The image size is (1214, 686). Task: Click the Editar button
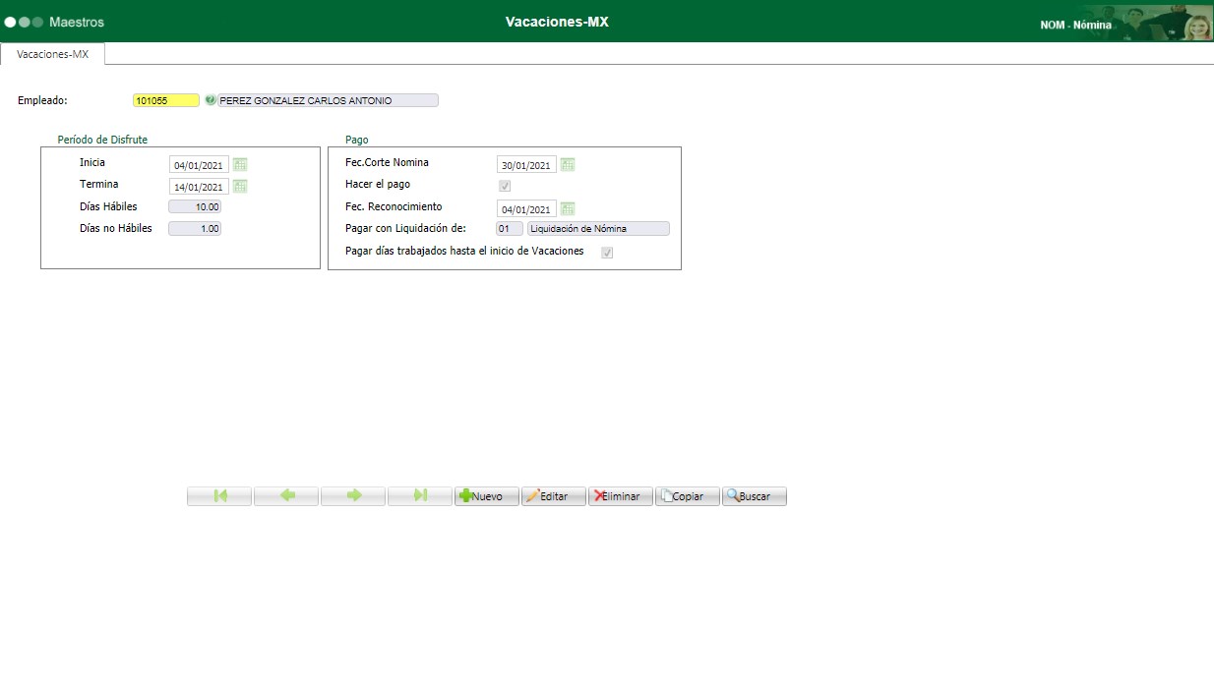click(554, 496)
